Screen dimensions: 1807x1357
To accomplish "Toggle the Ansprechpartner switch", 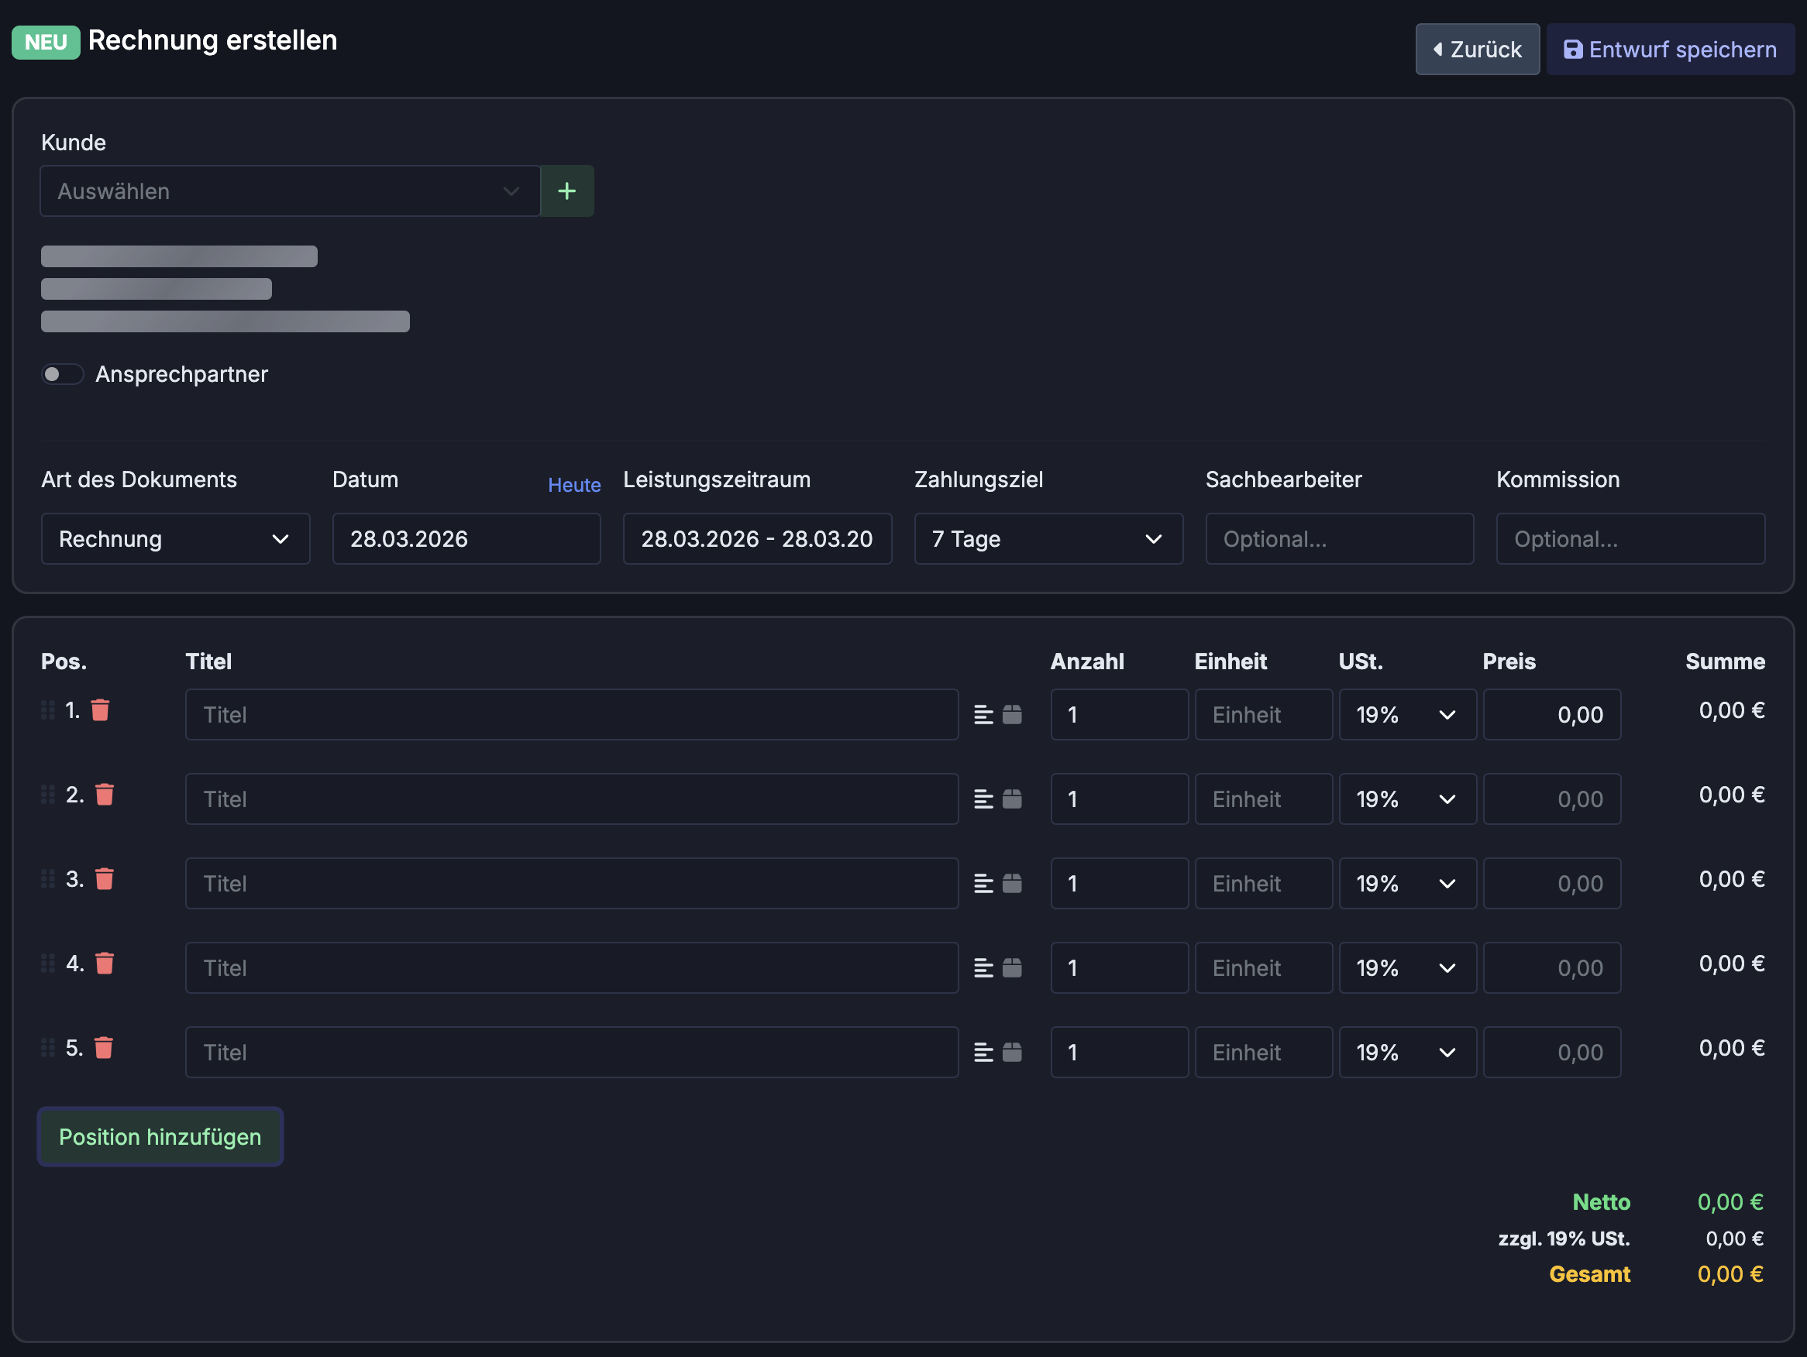I will click(62, 374).
